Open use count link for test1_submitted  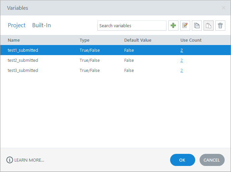point(181,50)
